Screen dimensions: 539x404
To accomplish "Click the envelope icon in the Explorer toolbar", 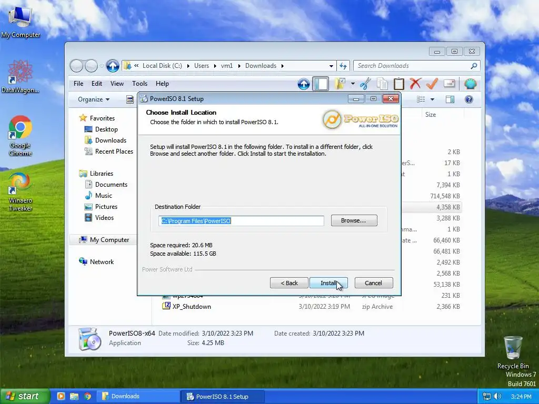I will [x=450, y=84].
